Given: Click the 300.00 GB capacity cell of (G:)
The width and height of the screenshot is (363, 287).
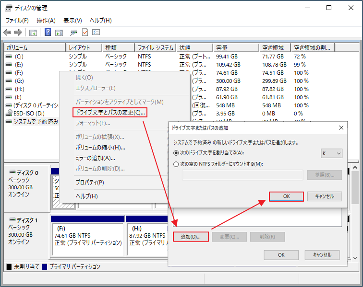Looking at the screenshot, I should click(228, 81).
